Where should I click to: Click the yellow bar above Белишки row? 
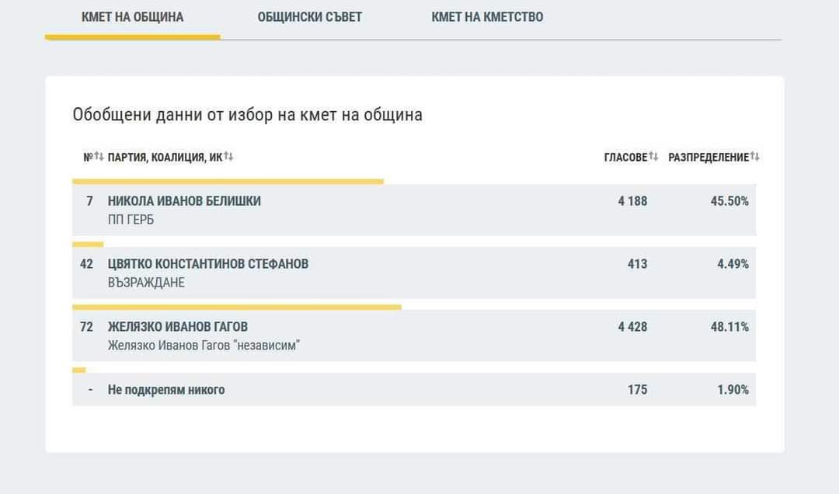[228, 182]
